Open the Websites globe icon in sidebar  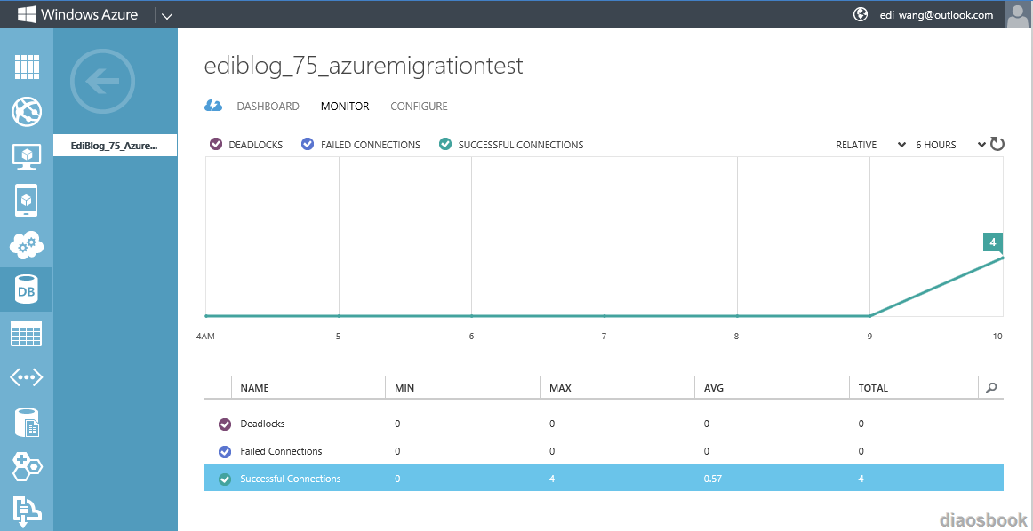point(27,112)
